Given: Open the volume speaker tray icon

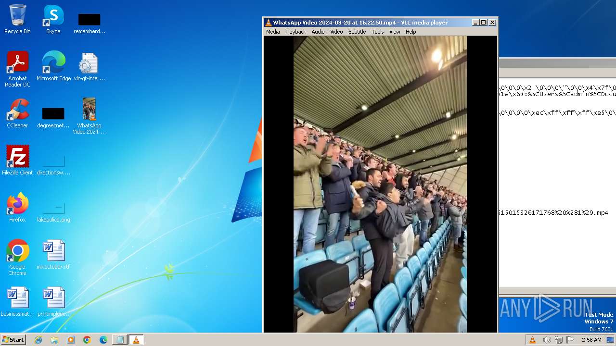Looking at the screenshot, I should pyautogui.click(x=547, y=340).
